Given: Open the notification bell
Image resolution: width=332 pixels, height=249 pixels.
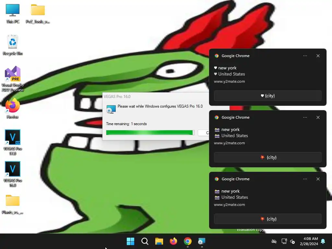Looking at the screenshot, I should point(323,241).
